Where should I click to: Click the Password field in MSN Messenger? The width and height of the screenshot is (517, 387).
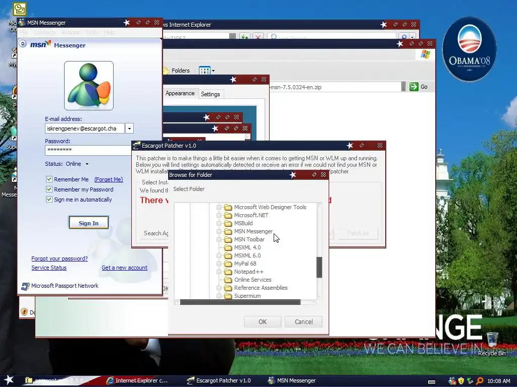88,150
